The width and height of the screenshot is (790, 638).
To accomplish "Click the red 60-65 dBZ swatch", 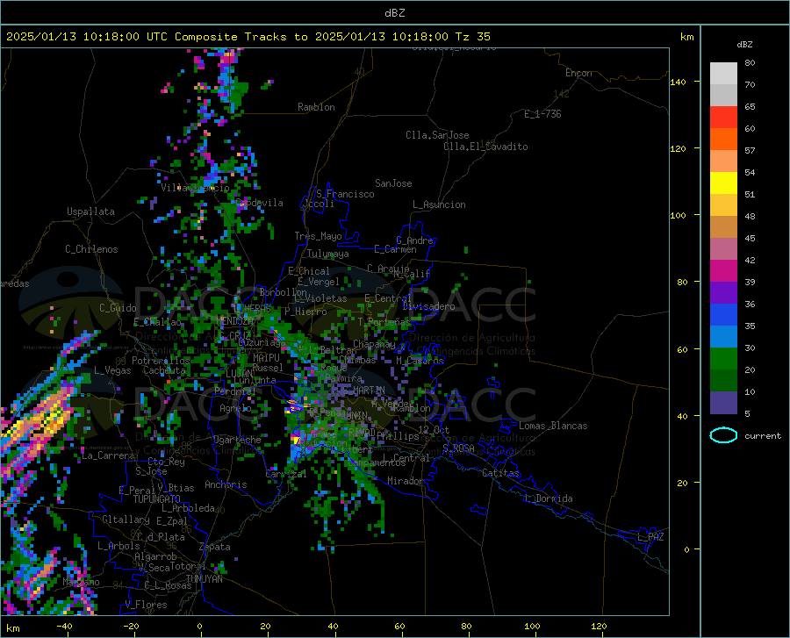I will [723, 118].
